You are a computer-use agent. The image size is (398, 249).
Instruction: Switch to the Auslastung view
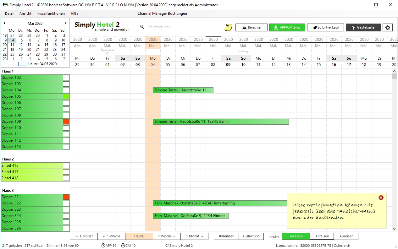(251, 236)
